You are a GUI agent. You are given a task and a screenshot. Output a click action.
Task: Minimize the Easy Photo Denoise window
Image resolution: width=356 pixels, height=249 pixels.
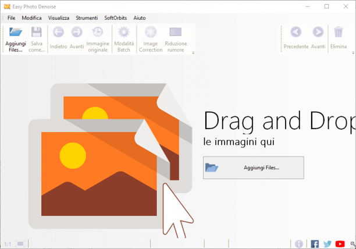308,6
